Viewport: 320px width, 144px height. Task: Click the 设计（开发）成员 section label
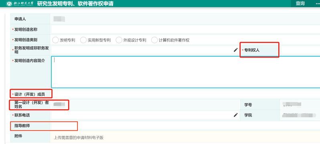(x=30, y=94)
